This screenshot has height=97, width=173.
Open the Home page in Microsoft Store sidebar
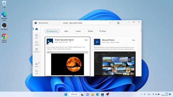(36, 29)
